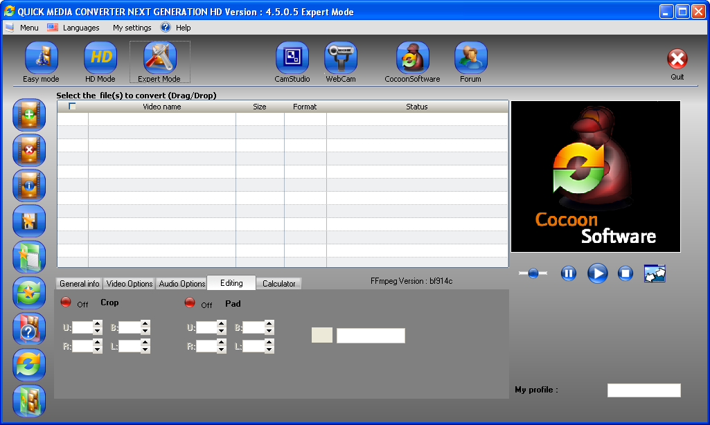
Task: Click the Help question mark icon
Action: click(166, 27)
